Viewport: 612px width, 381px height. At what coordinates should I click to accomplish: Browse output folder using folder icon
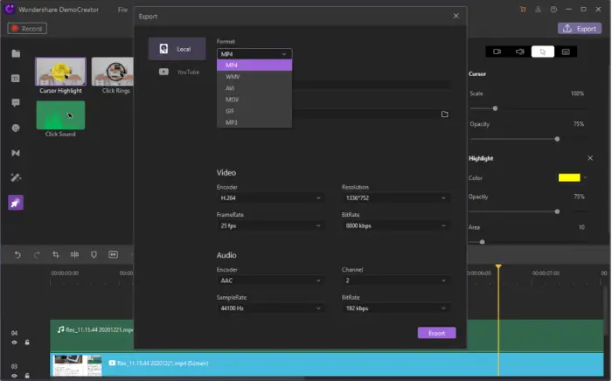coord(444,114)
